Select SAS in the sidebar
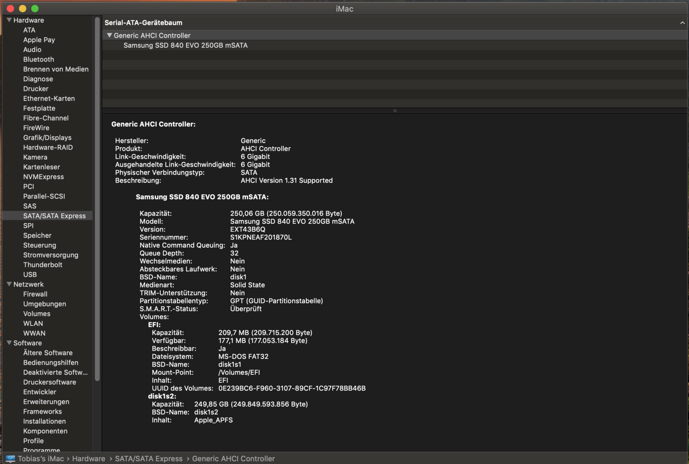This screenshot has height=464, width=689. tap(30, 206)
